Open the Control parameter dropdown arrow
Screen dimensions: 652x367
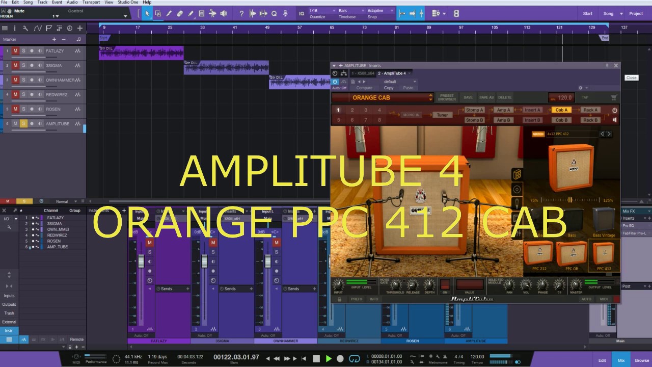point(125,16)
